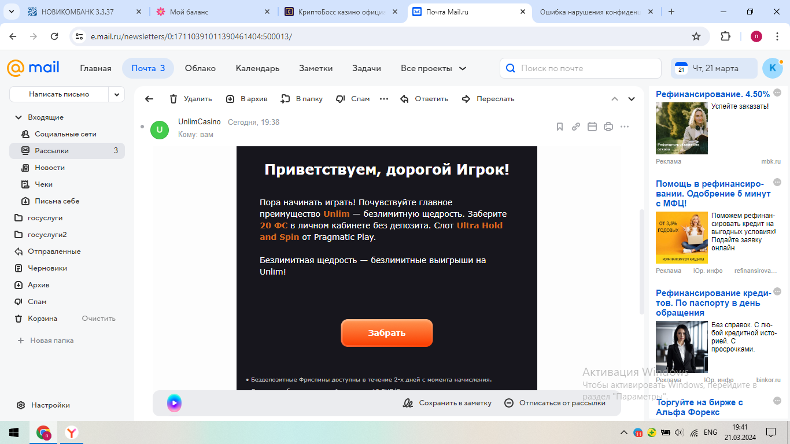This screenshot has width=790, height=444.
Task: Expand compose options via Написать письмо arrow
Action: click(116, 94)
